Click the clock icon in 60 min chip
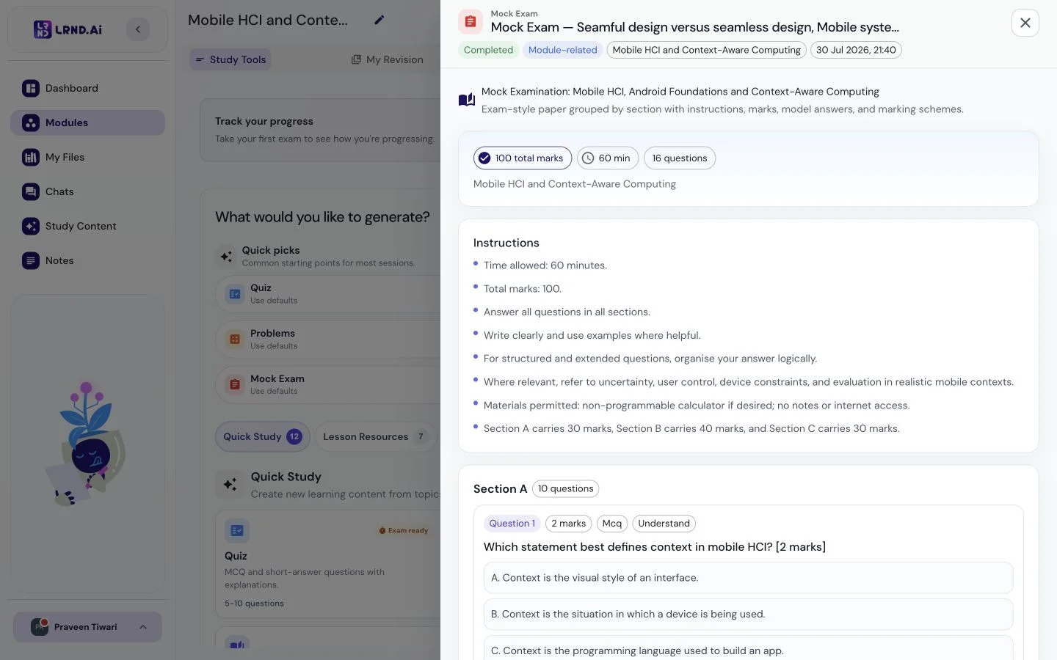The image size is (1057, 660). tap(588, 158)
